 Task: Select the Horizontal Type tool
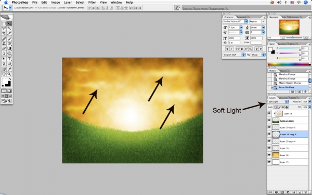click(9, 59)
